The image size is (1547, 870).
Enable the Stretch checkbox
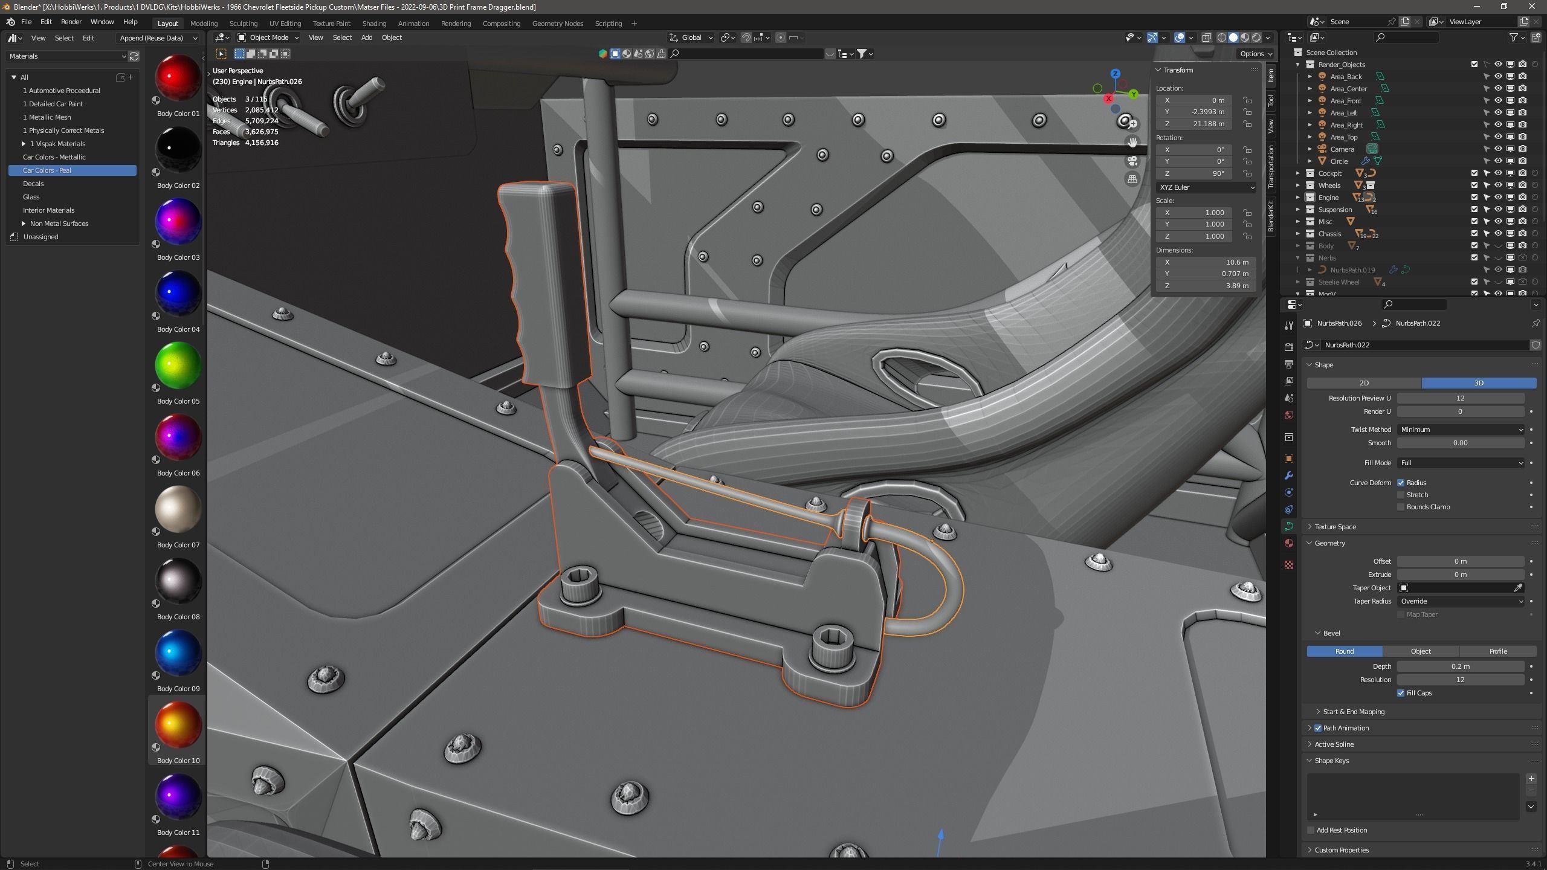tap(1401, 495)
